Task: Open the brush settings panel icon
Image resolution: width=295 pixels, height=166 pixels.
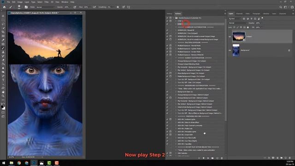Action: click(x=26, y=7)
